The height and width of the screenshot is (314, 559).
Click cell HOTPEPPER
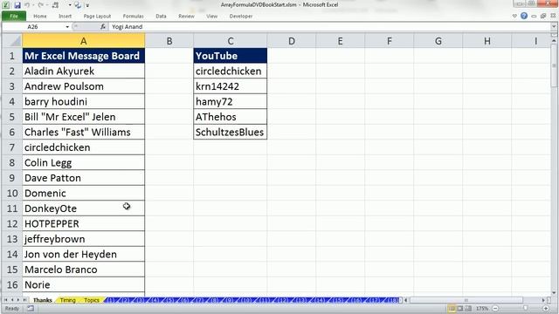pyautogui.click(x=84, y=223)
